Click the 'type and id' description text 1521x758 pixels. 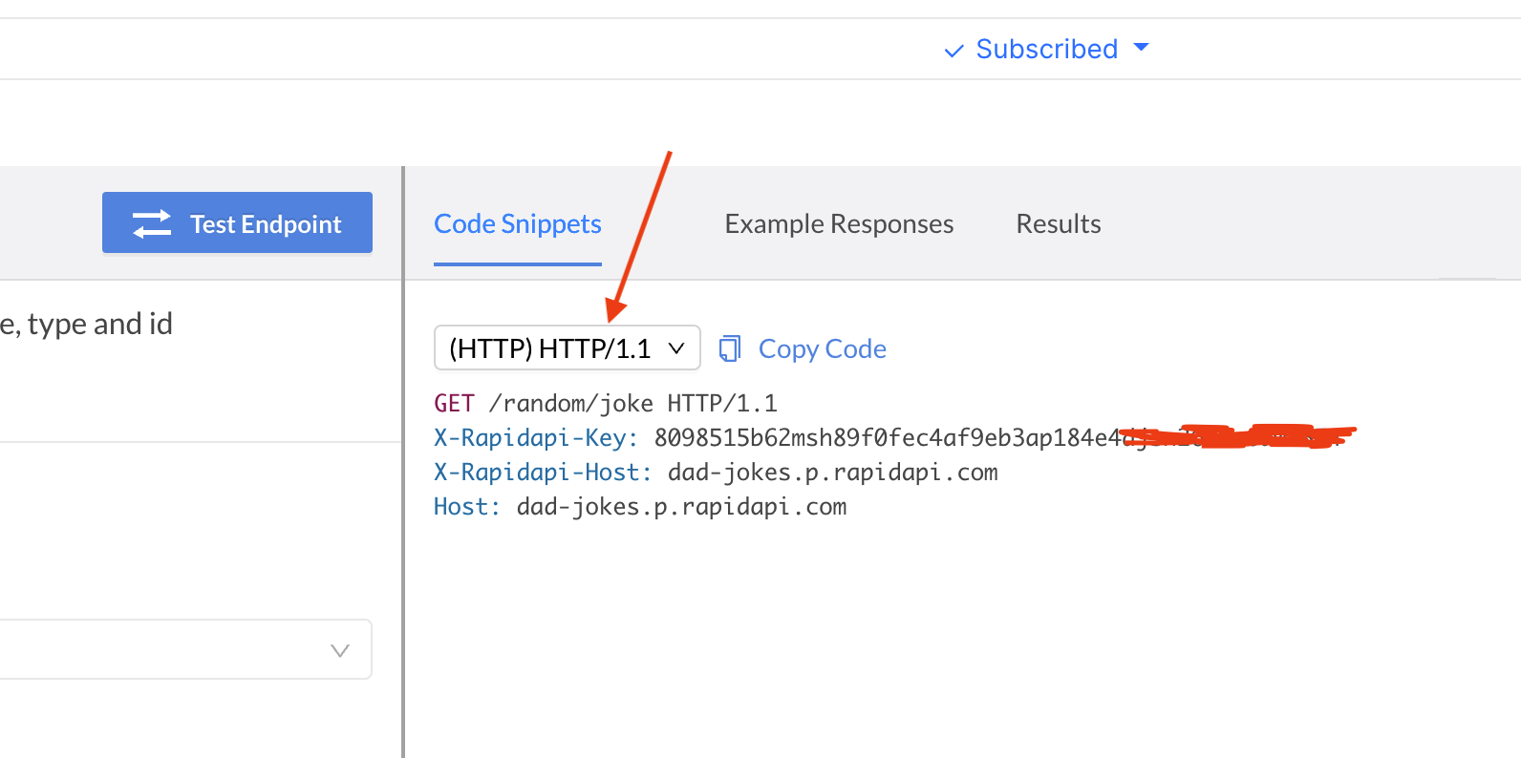click(x=100, y=325)
